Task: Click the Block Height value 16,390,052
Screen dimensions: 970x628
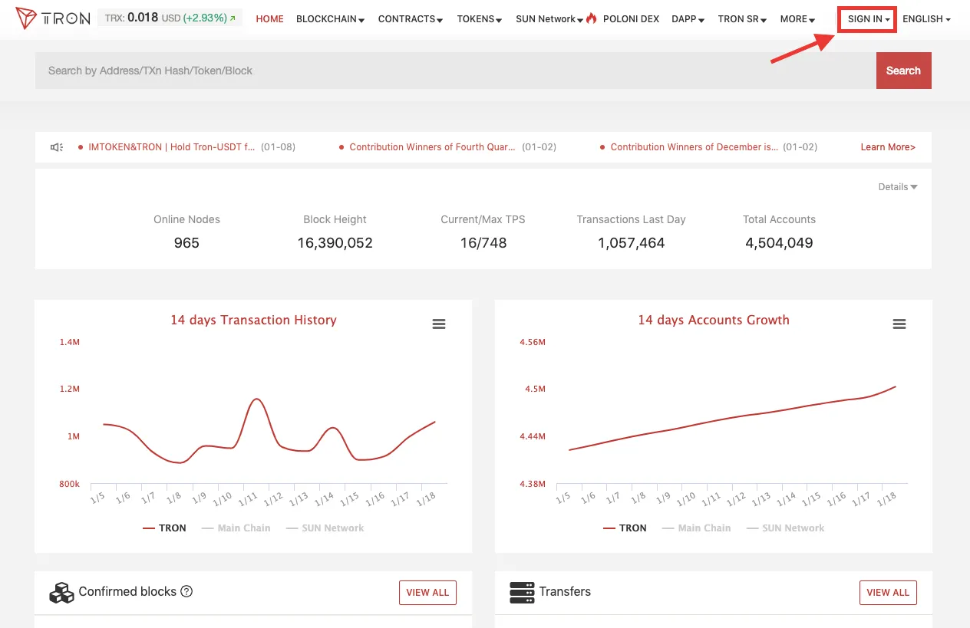Action: pos(335,243)
